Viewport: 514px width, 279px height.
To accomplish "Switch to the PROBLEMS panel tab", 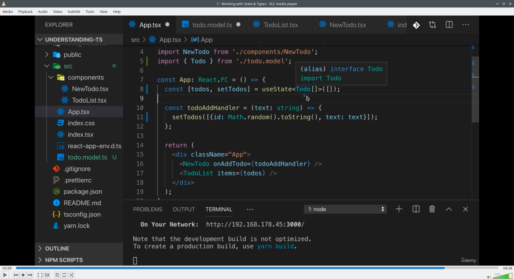I will tap(148, 209).
